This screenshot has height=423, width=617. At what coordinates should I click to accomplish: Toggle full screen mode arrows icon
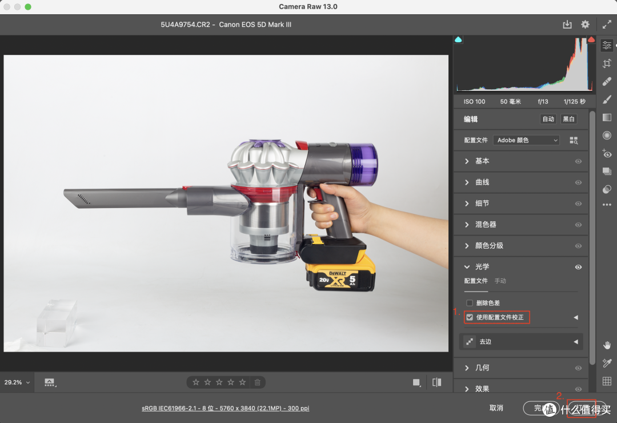click(607, 25)
